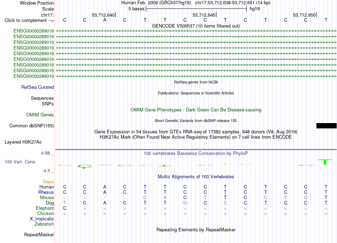Click the C base in the Elephant row
Screen dimensions: 337x243
[65, 208]
